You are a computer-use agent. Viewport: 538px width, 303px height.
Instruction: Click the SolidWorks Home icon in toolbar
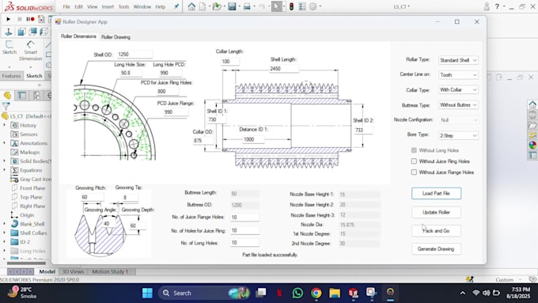(191, 6)
